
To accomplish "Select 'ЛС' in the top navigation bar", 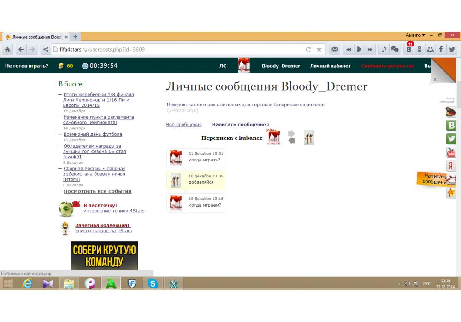I will coord(223,66).
